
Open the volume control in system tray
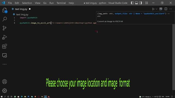[155, 97]
